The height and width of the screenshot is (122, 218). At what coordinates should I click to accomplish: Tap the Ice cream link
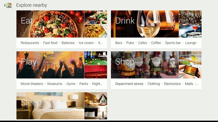click(86, 43)
